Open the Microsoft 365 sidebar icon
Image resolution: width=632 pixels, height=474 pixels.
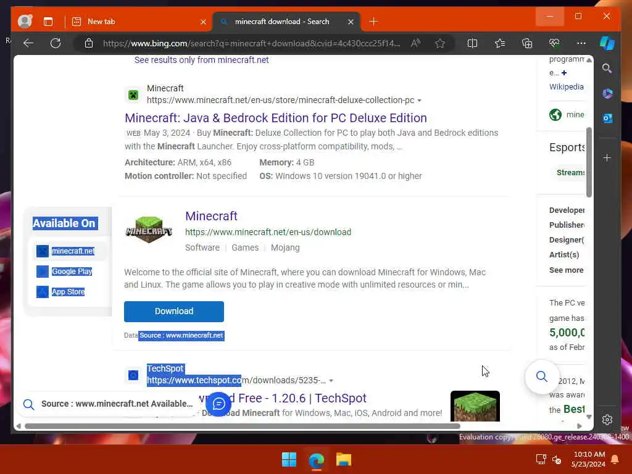pos(607,94)
